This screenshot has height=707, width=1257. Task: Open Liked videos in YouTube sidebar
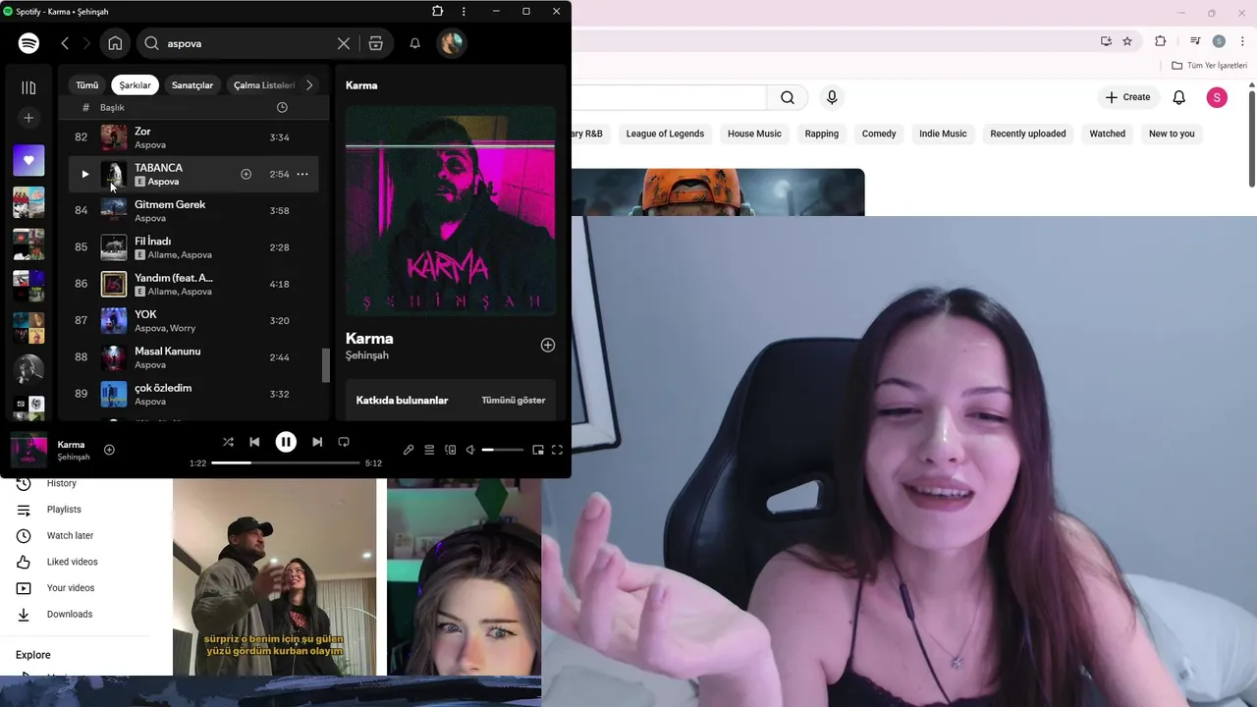(72, 562)
